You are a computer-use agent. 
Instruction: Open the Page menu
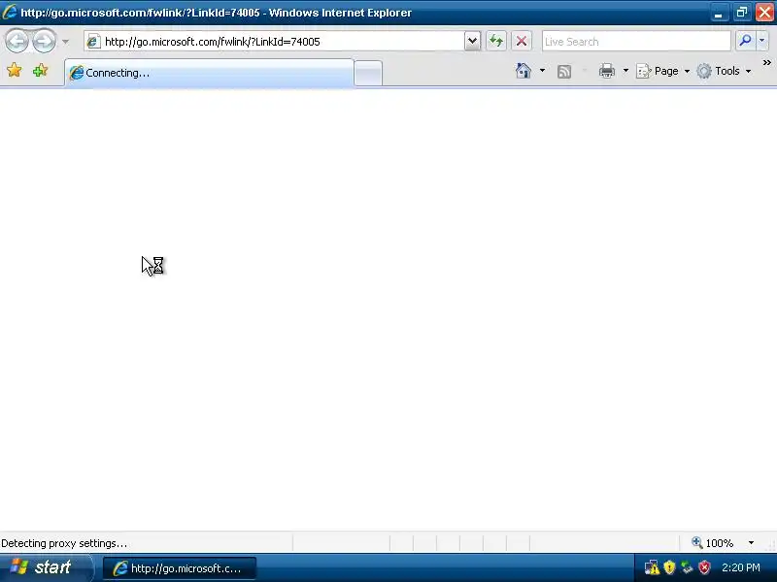pos(662,71)
